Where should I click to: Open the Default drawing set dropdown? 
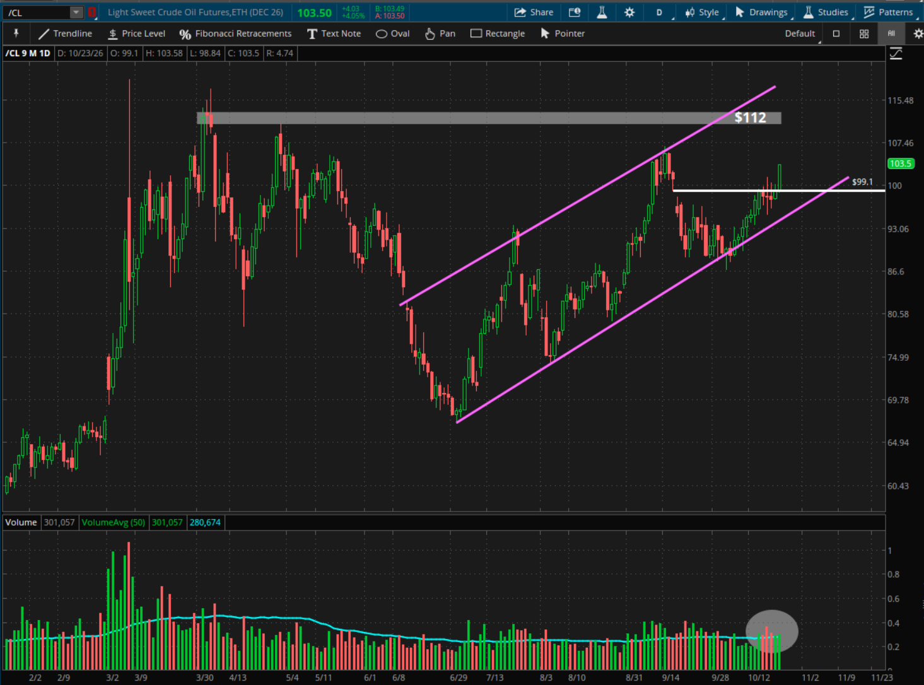pyautogui.click(x=801, y=33)
